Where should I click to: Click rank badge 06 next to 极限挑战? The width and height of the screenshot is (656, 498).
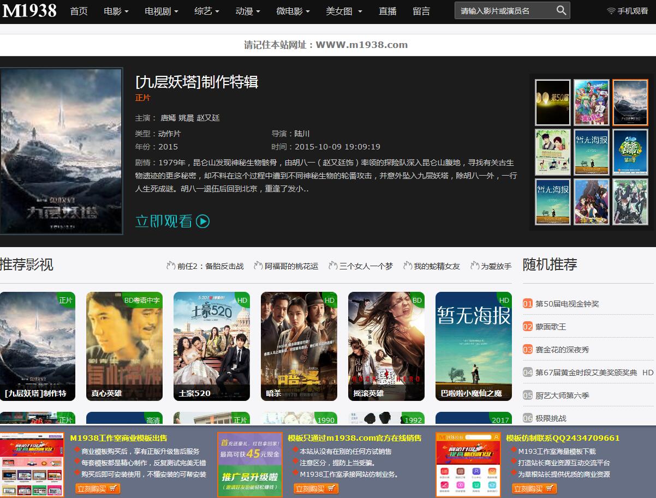[x=528, y=418]
